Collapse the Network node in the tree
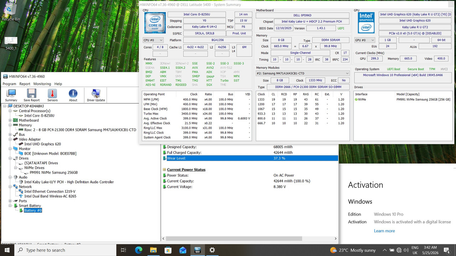Viewport: 456px width, 256px height. click(10, 187)
